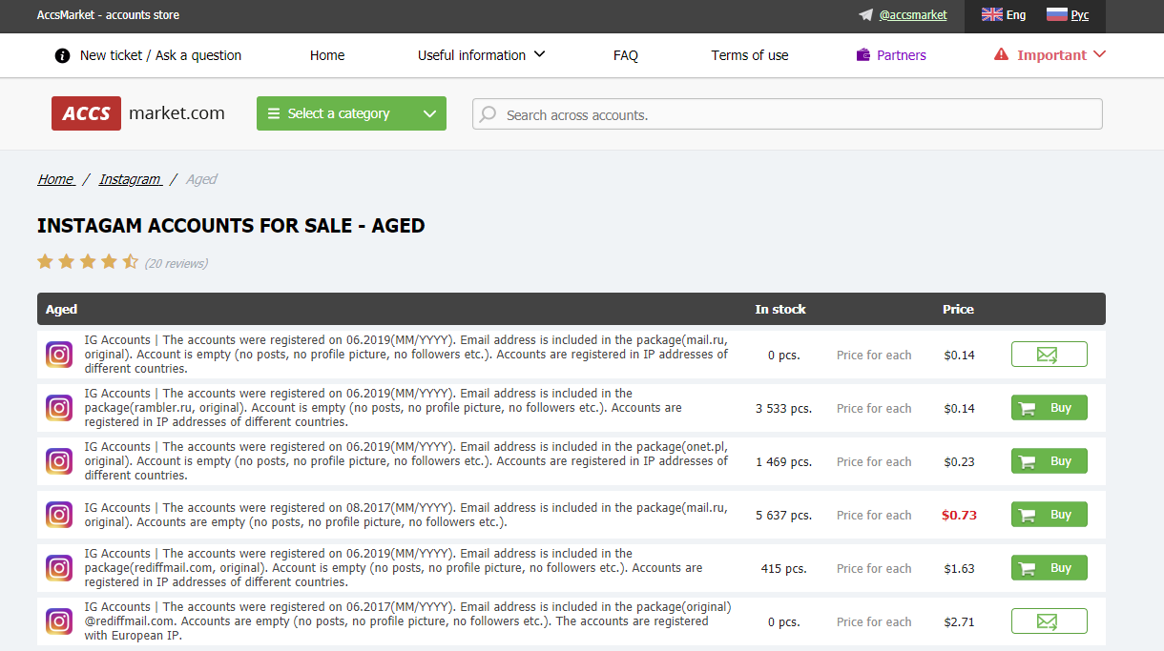Open the @accsmarket Telegram link
The width and height of the screenshot is (1164, 651).
click(x=913, y=15)
